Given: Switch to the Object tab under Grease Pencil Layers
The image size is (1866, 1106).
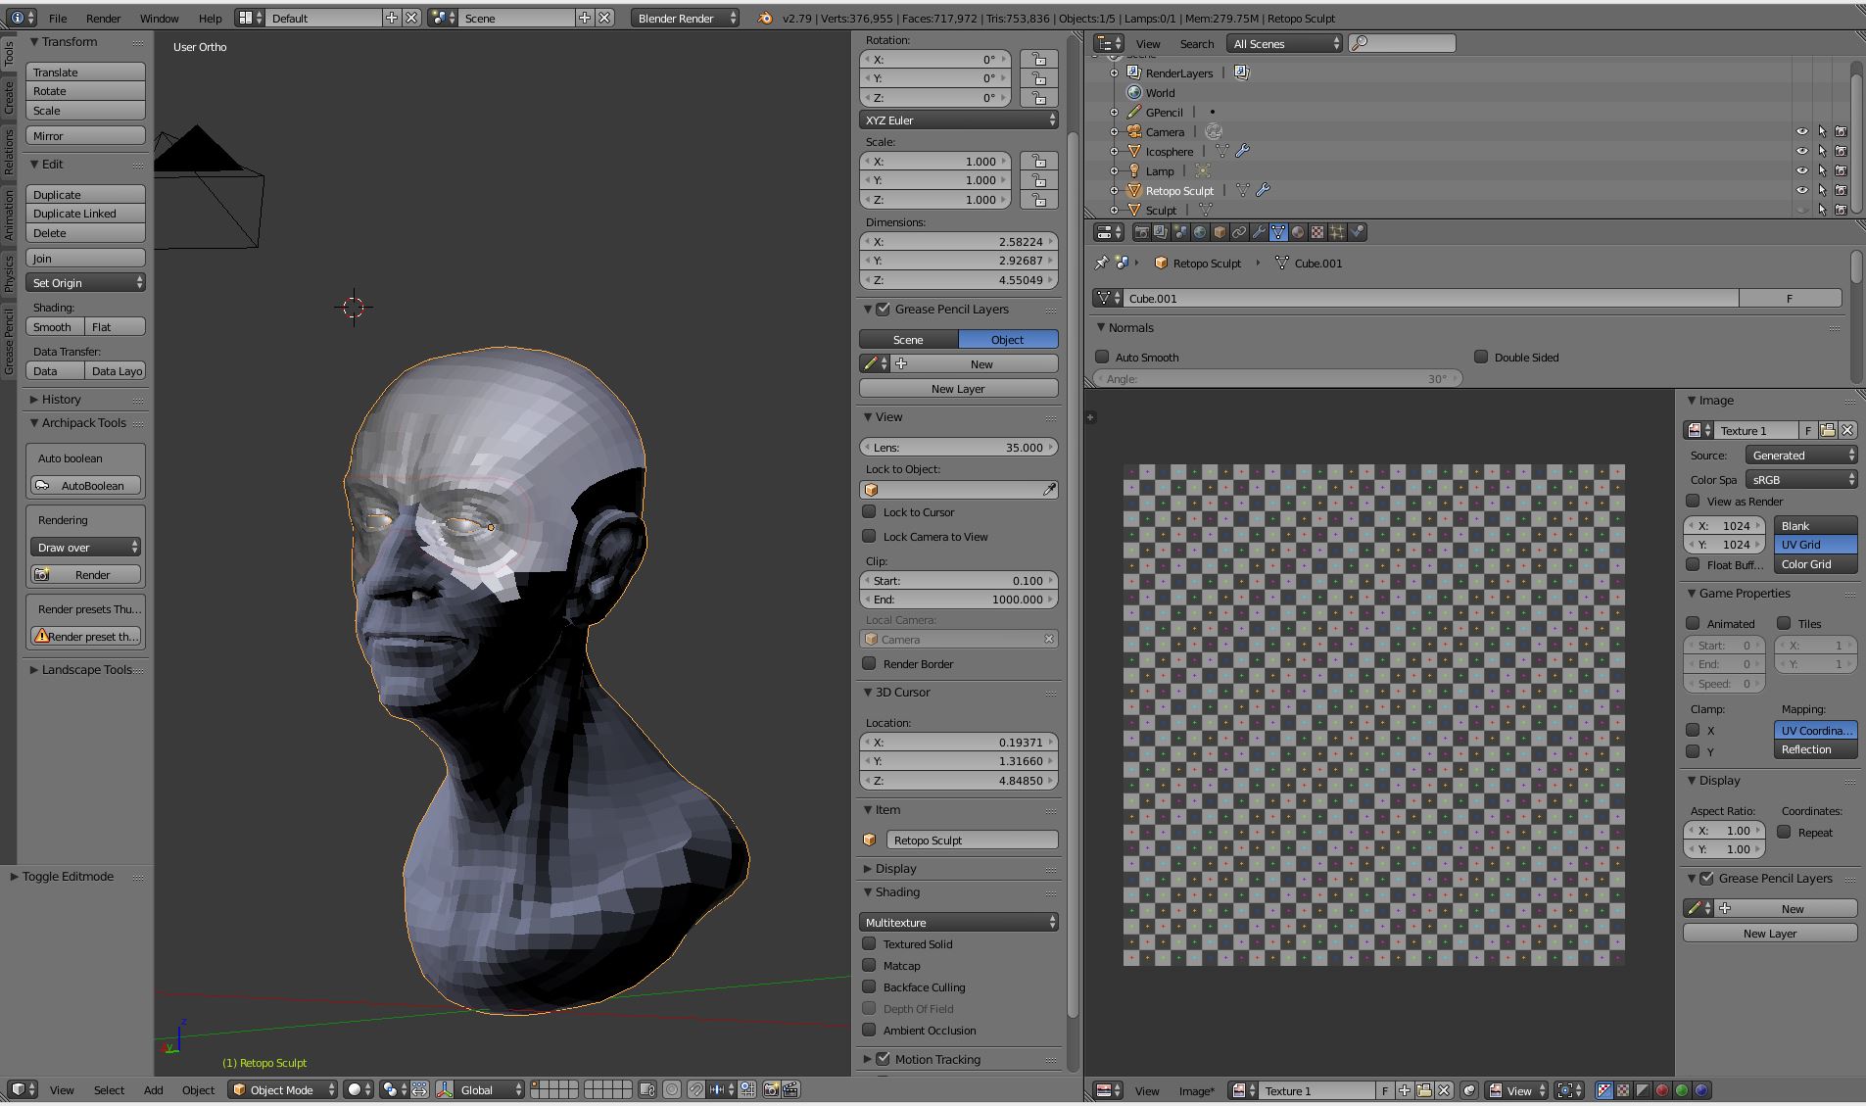Looking at the screenshot, I should click(1008, 339).
